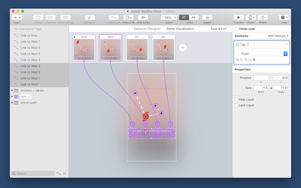Image resolution: width=301 pixels, height=188 pixels.
Task: Click the Hide Links eye icon
Action: pos(143,17)
